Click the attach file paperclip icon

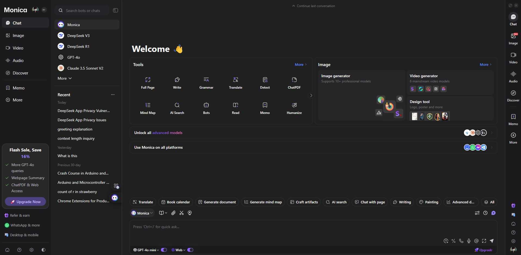[173, 213]
